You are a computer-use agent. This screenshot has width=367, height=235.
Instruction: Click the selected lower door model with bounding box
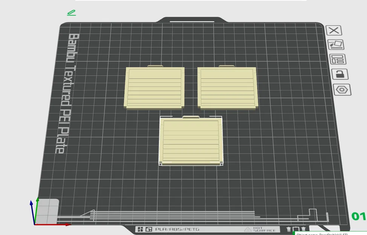coord(191,141)
